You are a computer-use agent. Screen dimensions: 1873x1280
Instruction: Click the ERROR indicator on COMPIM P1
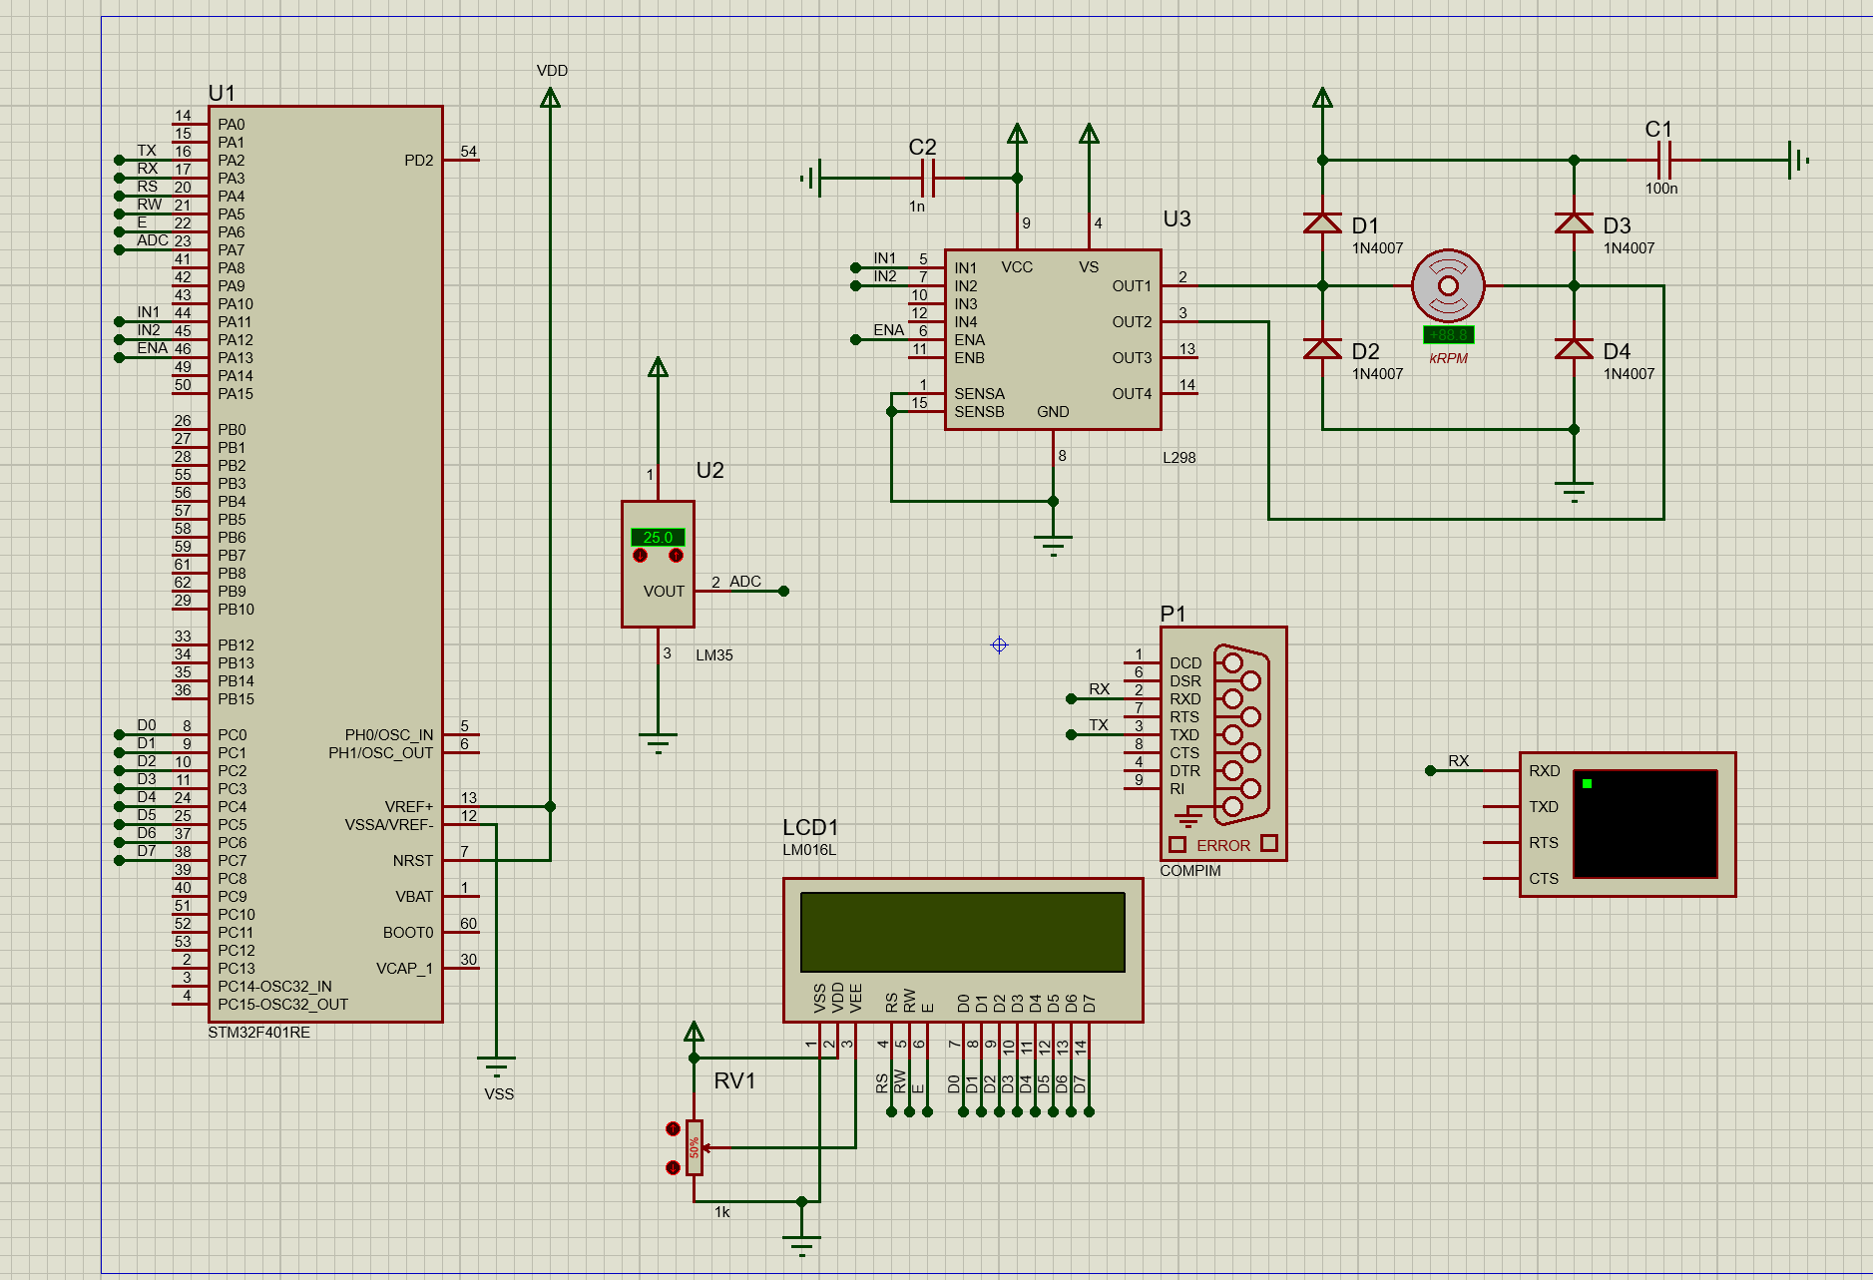tap(1223, 845)
